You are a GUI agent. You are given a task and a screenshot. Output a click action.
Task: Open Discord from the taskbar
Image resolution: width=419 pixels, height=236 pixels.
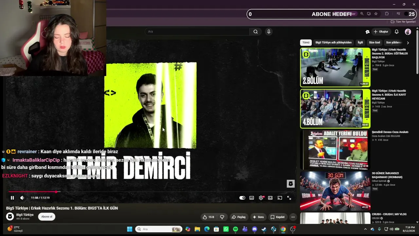pos(254,229)
